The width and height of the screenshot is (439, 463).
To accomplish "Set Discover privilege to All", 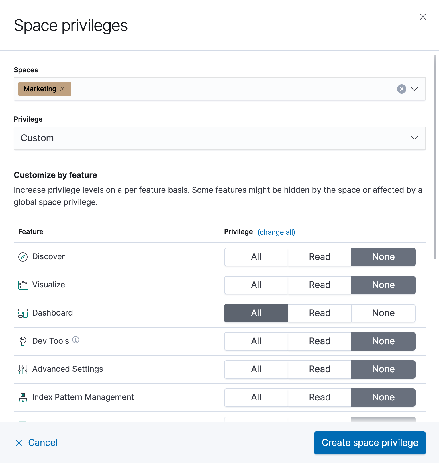I will point(256,257).
